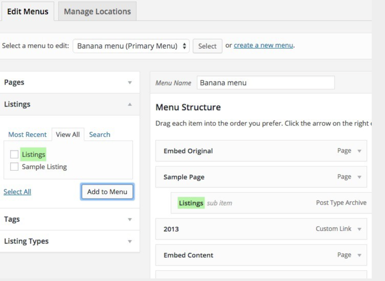Click the Sample Page item title

coord(184,177)
